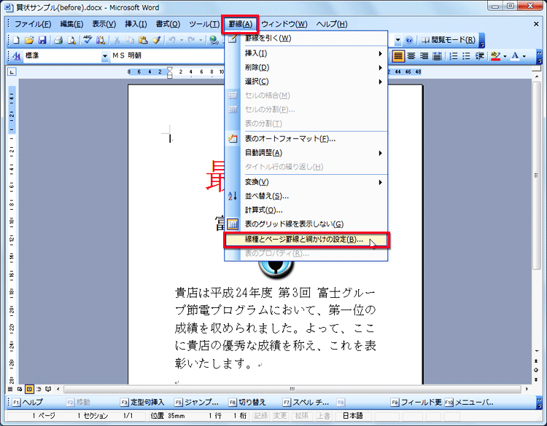Click the F7 スペル チ... button
The image size is (547, 426).
point(306,402)
